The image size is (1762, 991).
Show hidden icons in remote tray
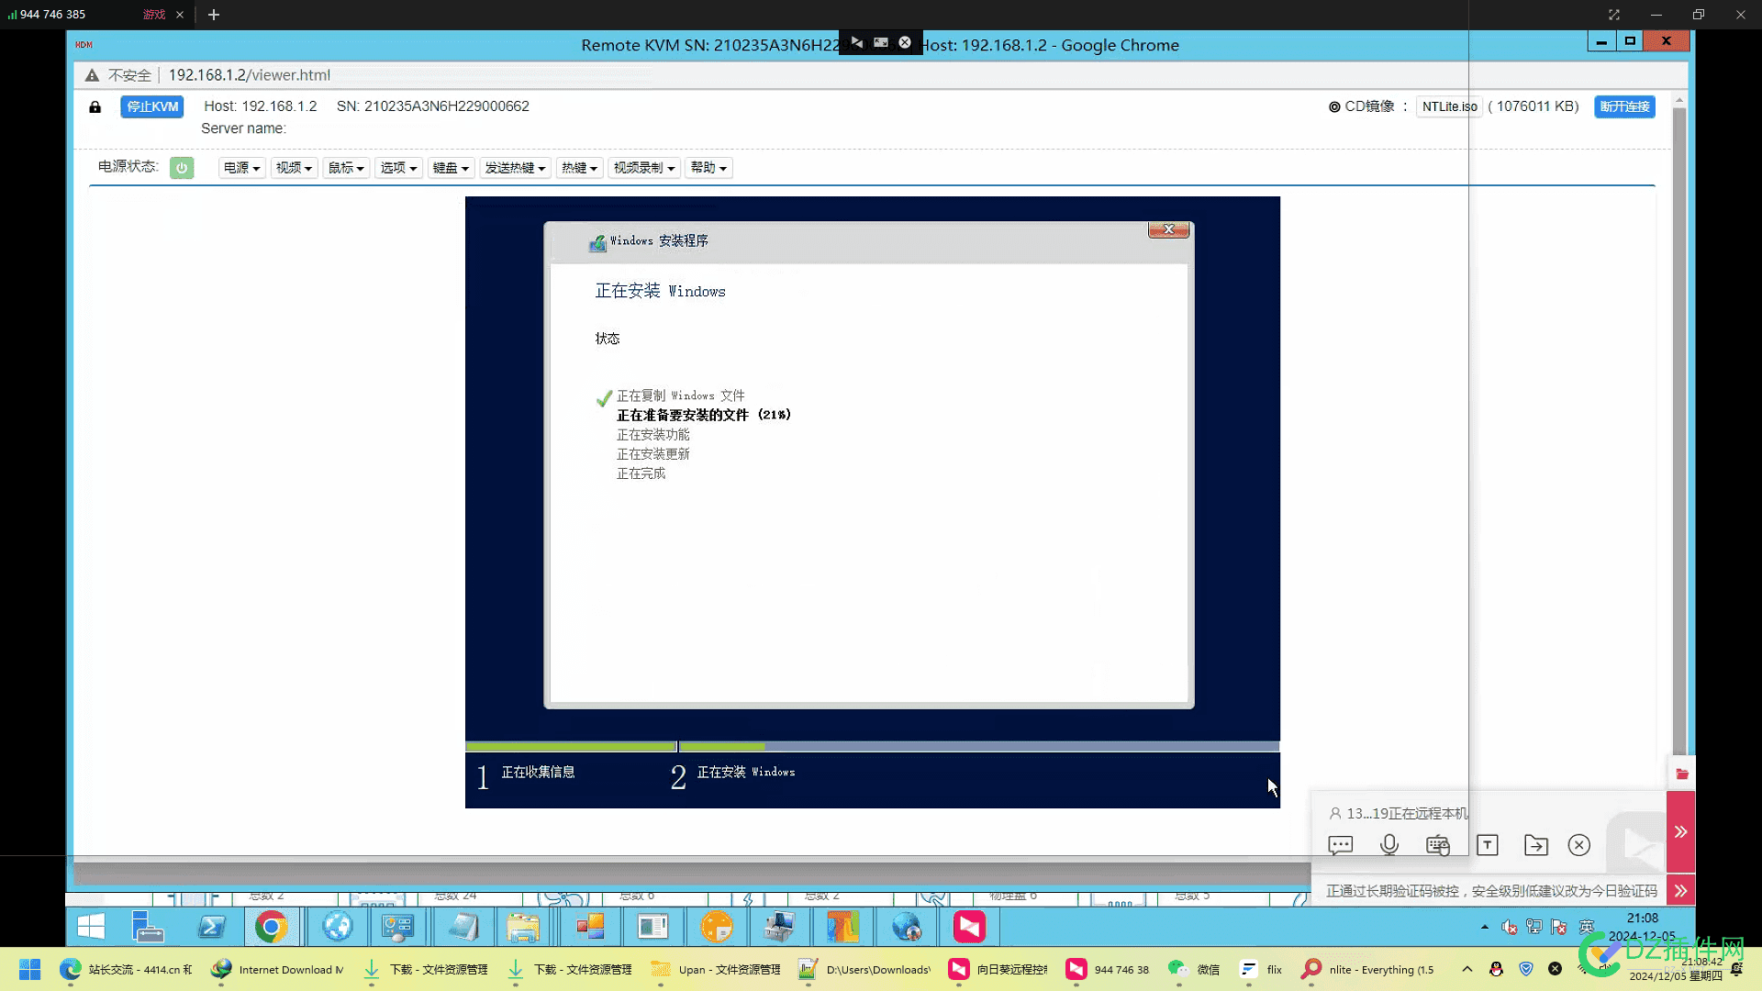pyautogui.click(x=1485, y=928)
